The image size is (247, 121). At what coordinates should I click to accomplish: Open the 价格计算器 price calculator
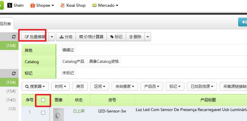[91, 37]
